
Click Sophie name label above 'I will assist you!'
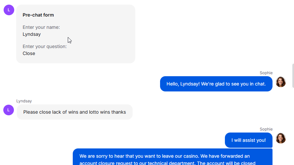click(x=266, y=129)
